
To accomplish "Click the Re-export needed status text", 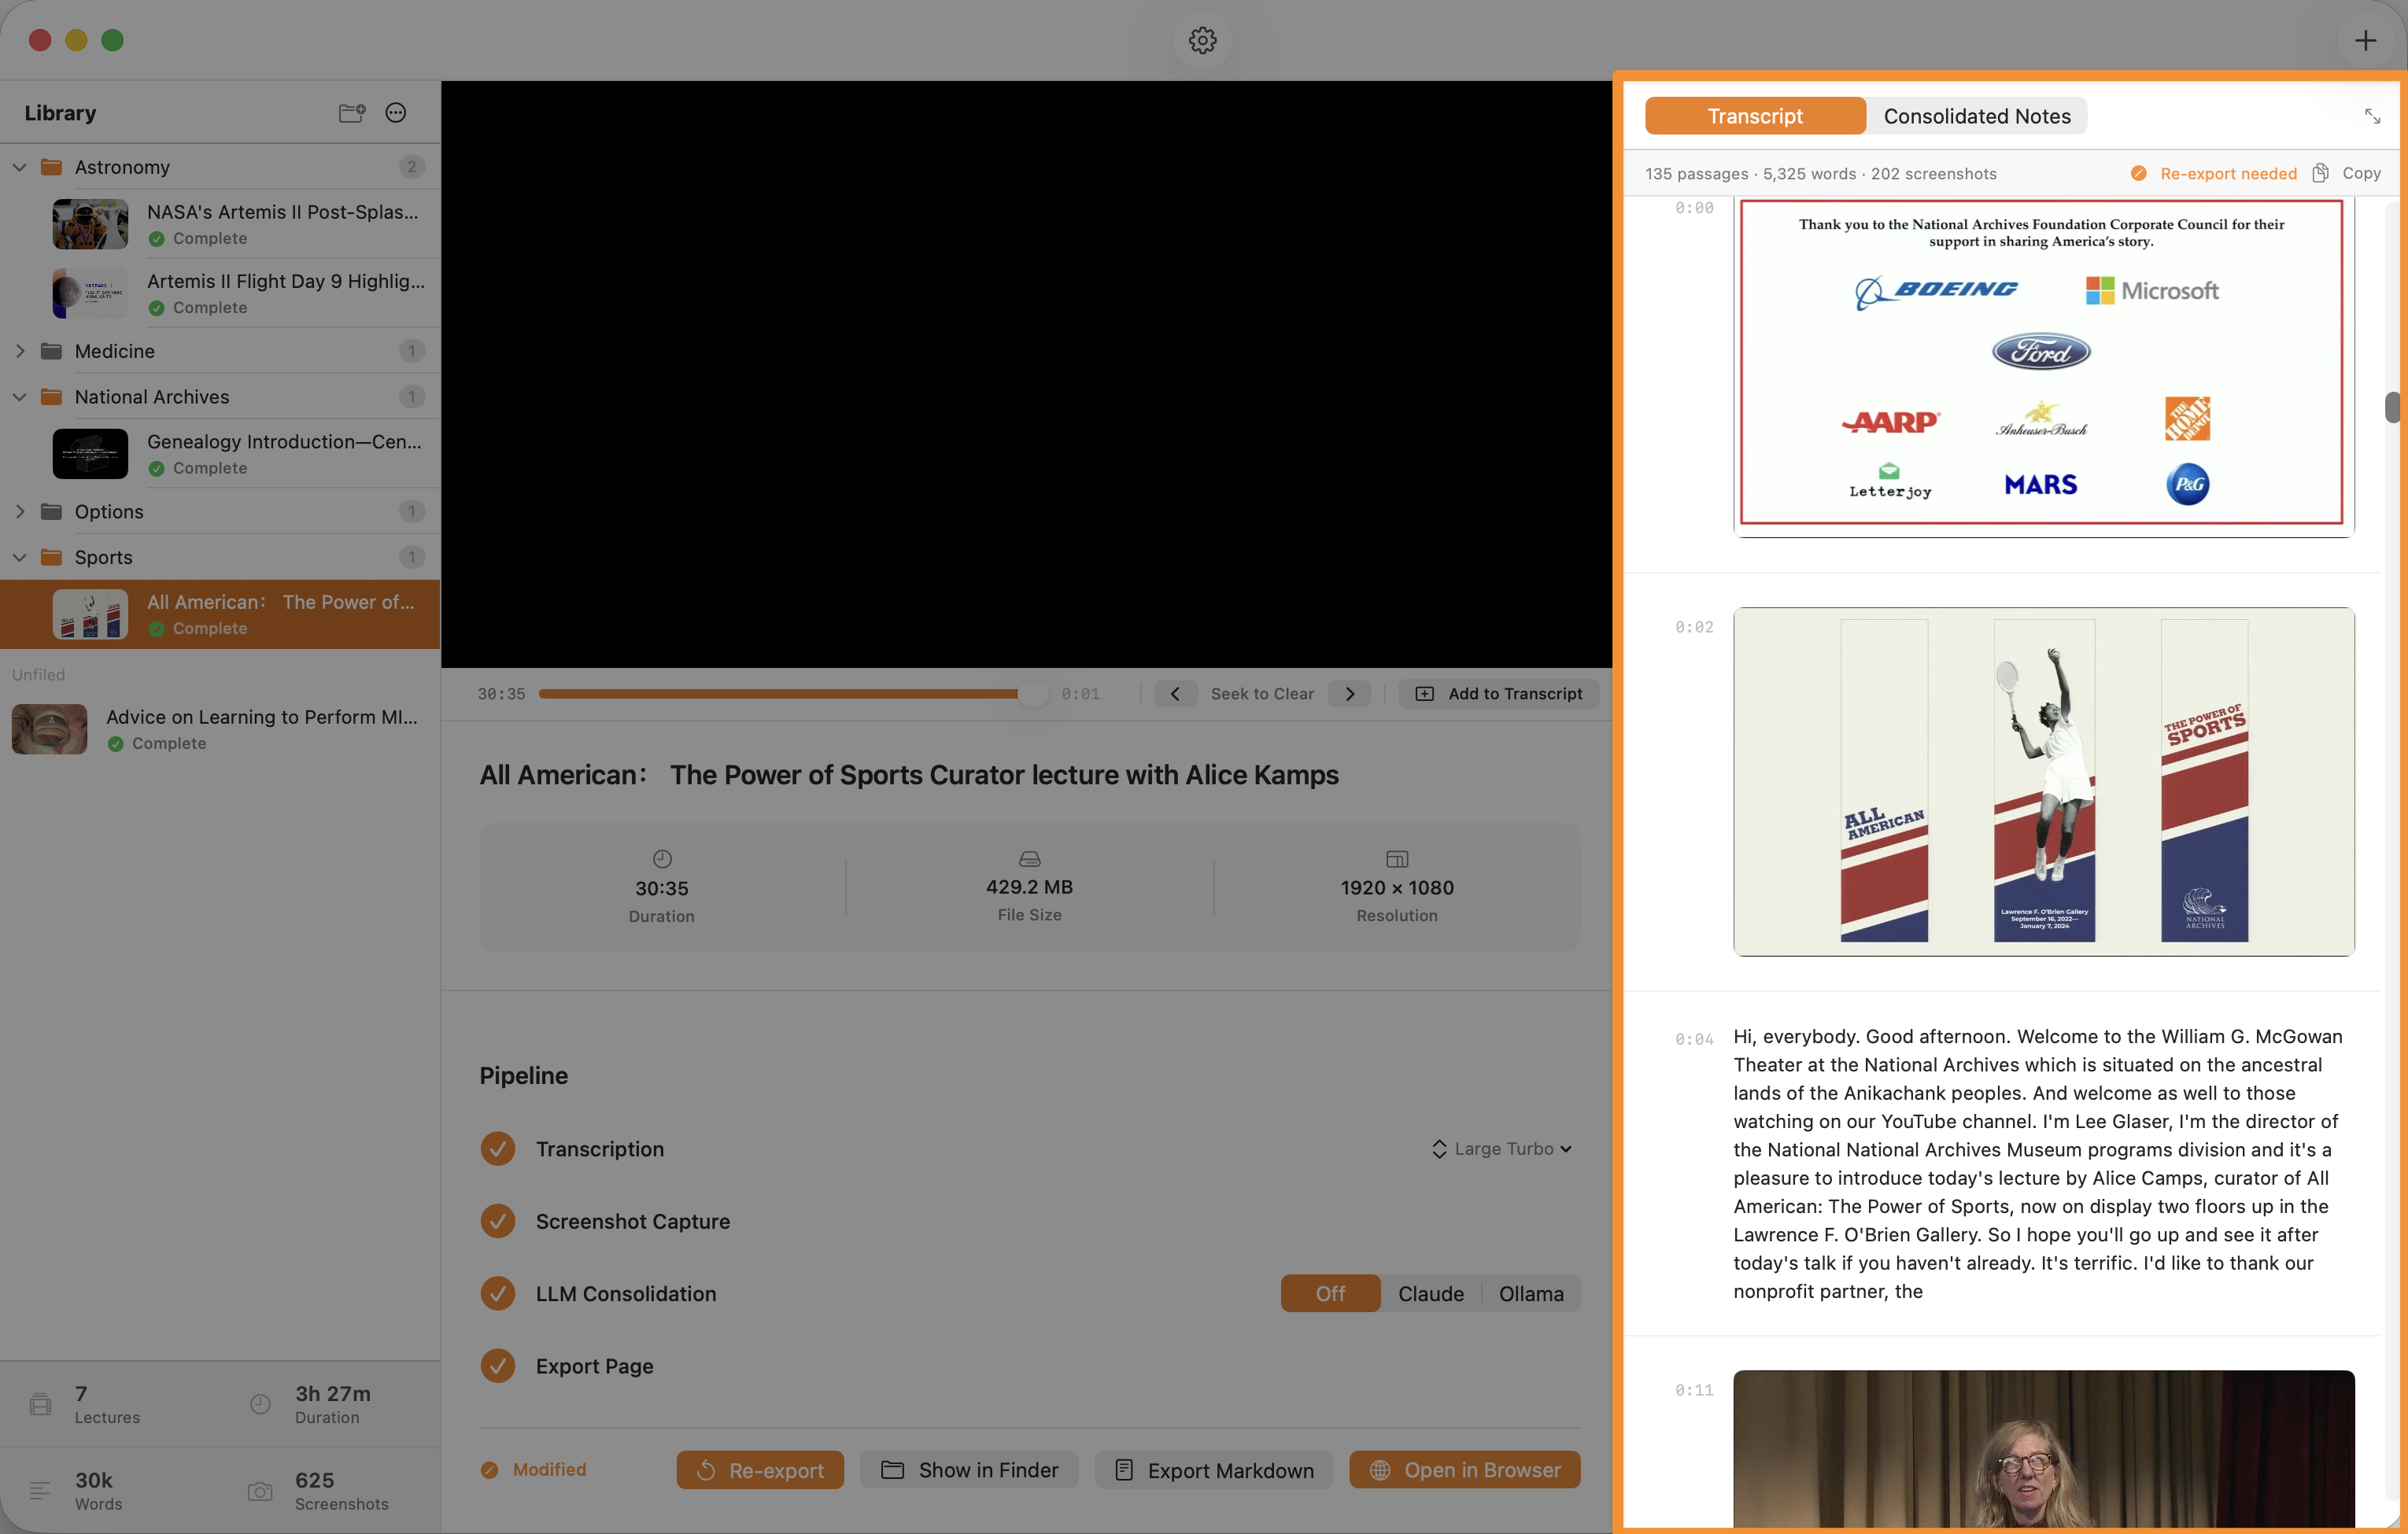I will pyautogui.click(x=2228, y=173).
